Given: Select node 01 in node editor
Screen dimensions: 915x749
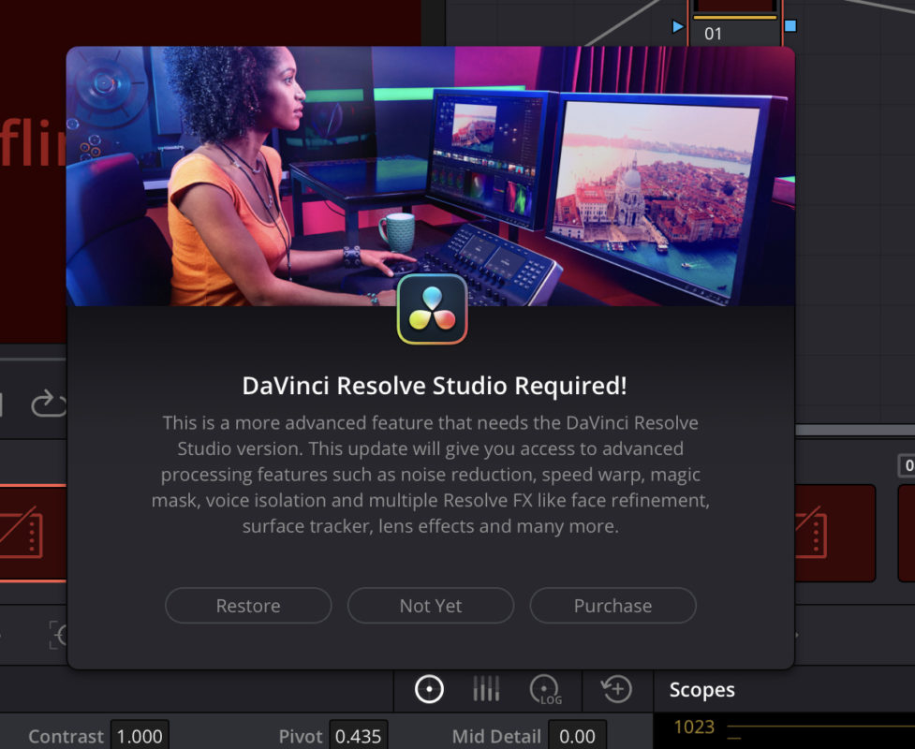Looking at the screenshot, I should (735, 23).
